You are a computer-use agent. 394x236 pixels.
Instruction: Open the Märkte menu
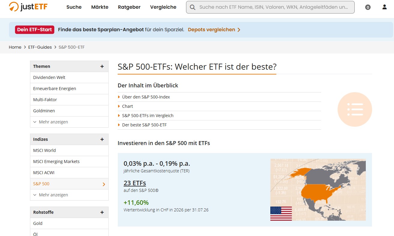pos(100,7)
